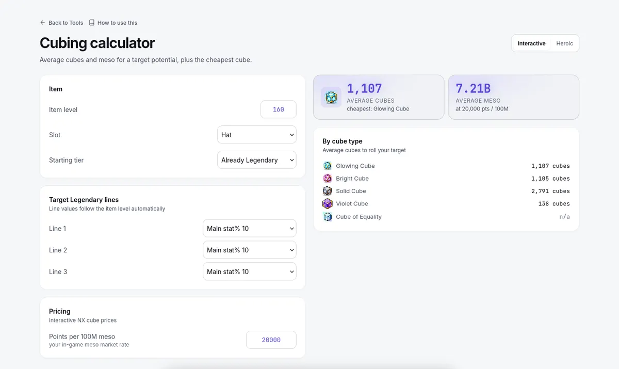The image size is (619, 369).
Task: Go back via Back to Tools link
Action: (x=61, y=23)
